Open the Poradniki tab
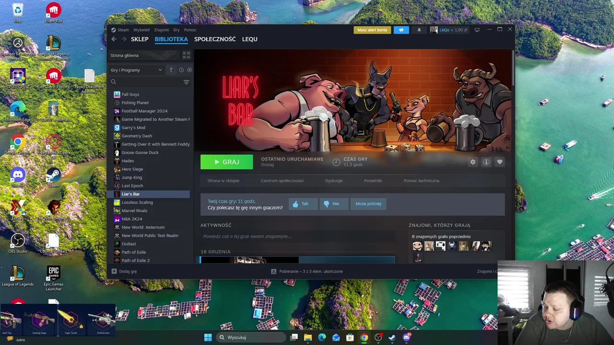Viewport: 614px width, 345px height. pyautogui.click(x=373, y=181)
